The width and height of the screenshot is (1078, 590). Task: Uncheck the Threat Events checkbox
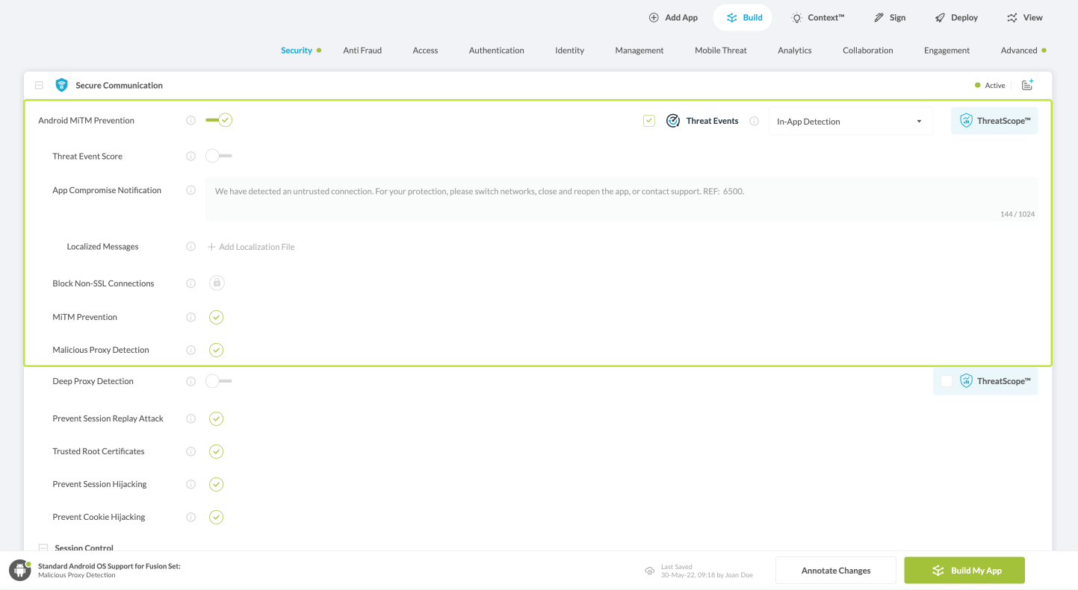(x=649, y=121)
